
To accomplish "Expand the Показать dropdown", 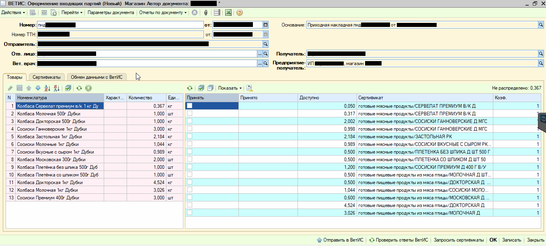I will coord(230,88).
